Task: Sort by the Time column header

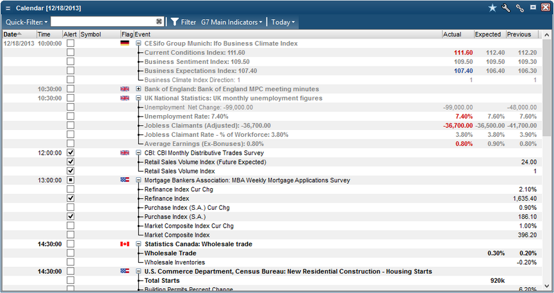Action: [50, 35]
